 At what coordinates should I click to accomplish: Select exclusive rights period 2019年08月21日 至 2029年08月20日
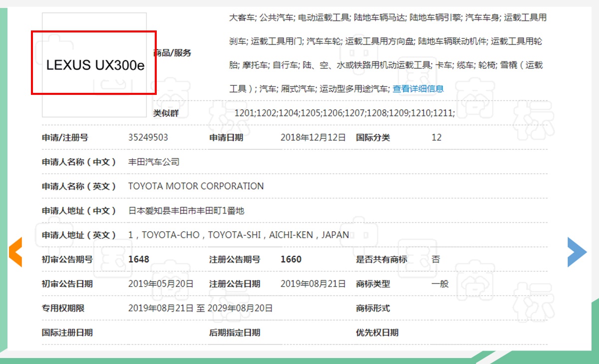pyautogui.click(x=201, y=308)
